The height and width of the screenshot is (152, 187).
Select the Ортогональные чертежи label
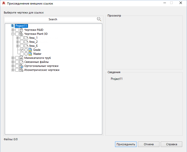click(x=41, y=66)
